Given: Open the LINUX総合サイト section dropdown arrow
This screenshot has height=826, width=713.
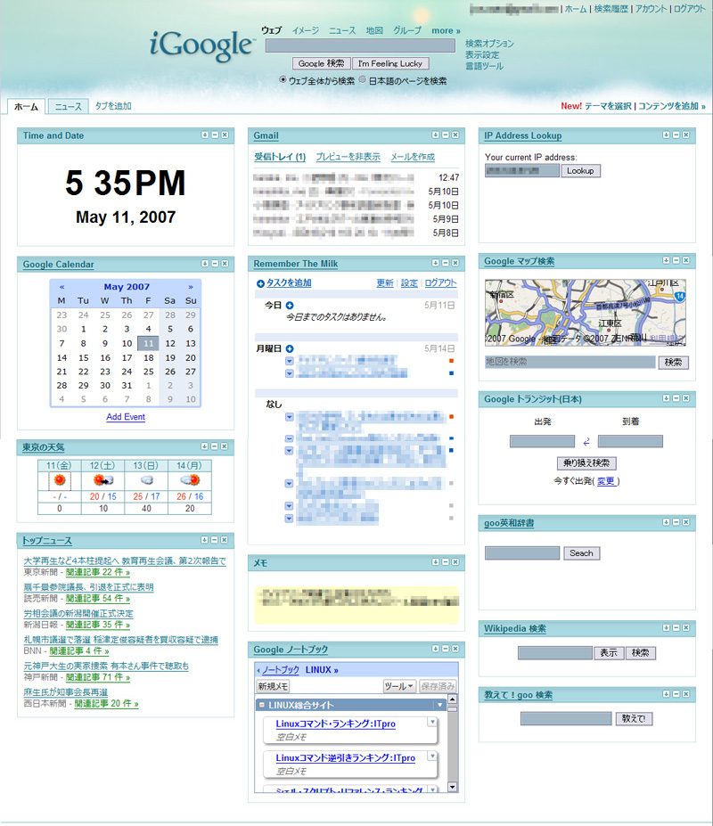Looking at the screenshot, I should (x=440, y=705).
